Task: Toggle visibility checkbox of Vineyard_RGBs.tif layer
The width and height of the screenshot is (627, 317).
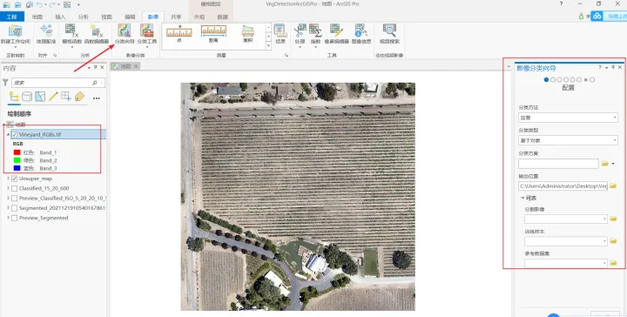Action: [15, 135]
